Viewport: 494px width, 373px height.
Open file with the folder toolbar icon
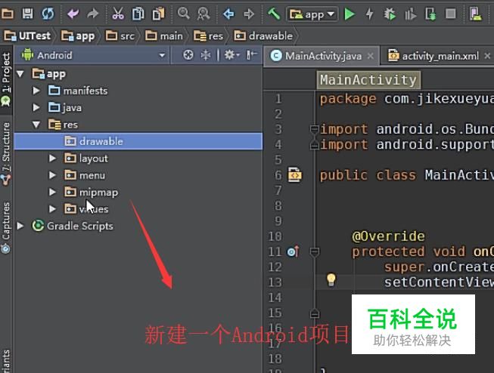click(x=8, y=14)
